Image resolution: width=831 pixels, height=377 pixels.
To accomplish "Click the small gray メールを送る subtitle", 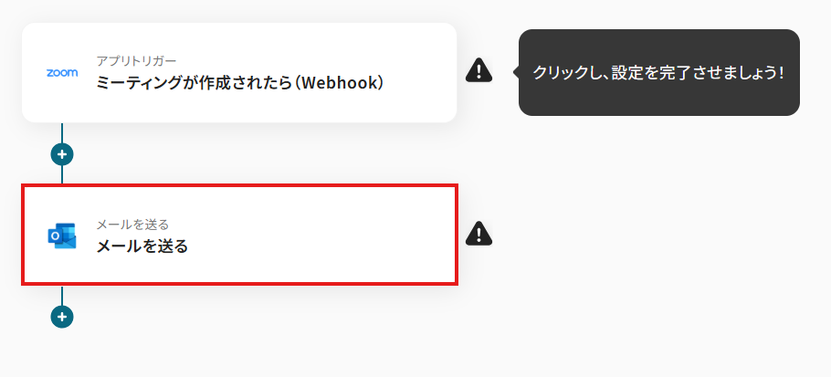I will [132, 225].
